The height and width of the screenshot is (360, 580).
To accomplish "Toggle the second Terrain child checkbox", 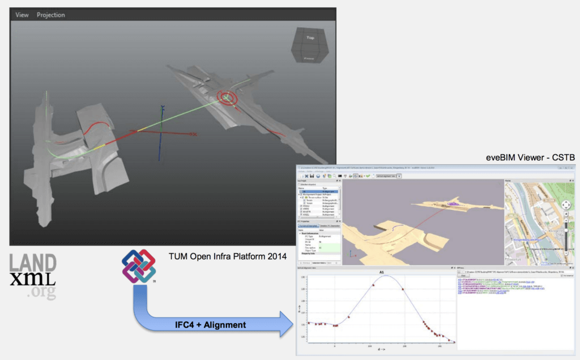I will click(x=304, y=204).
